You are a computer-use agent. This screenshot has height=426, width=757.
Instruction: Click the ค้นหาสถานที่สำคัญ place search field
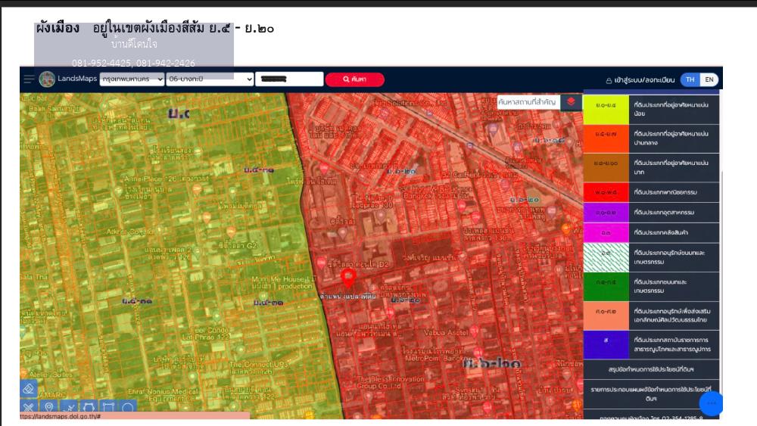coord(528,101)
